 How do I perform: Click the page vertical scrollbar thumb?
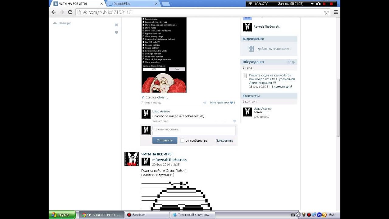tap(338, 108)
